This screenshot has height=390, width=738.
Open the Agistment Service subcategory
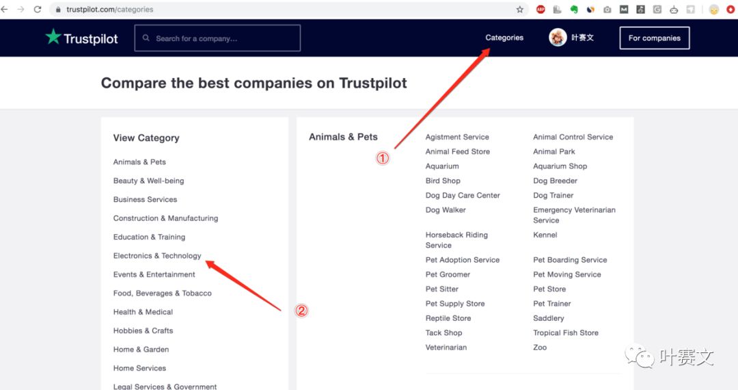point(457,137)
